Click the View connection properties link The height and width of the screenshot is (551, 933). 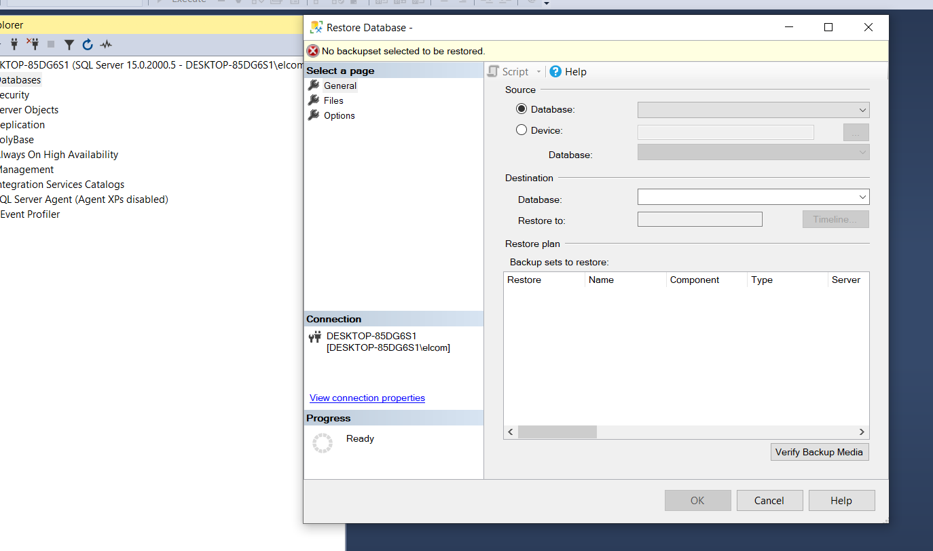pyautogui.click(x=367, y=398)
